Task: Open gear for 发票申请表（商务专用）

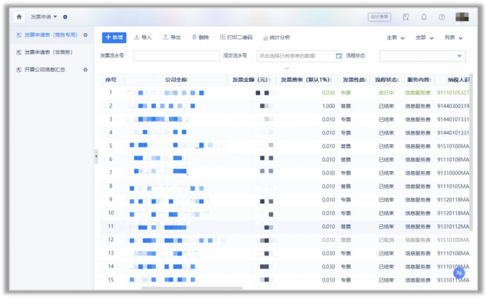Action: 85,35
